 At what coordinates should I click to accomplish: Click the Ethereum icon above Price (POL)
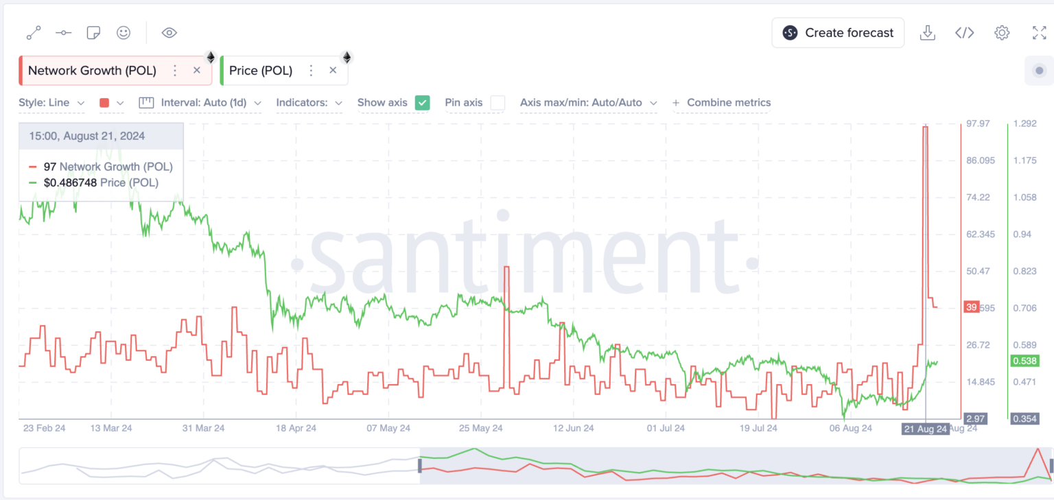click(347, 57)
